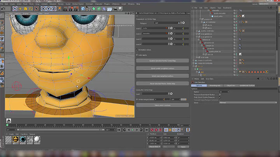Screen dimensions: 280x157
Task: Select the Live Selection tool in the toolbar
Action: point(15,9)
